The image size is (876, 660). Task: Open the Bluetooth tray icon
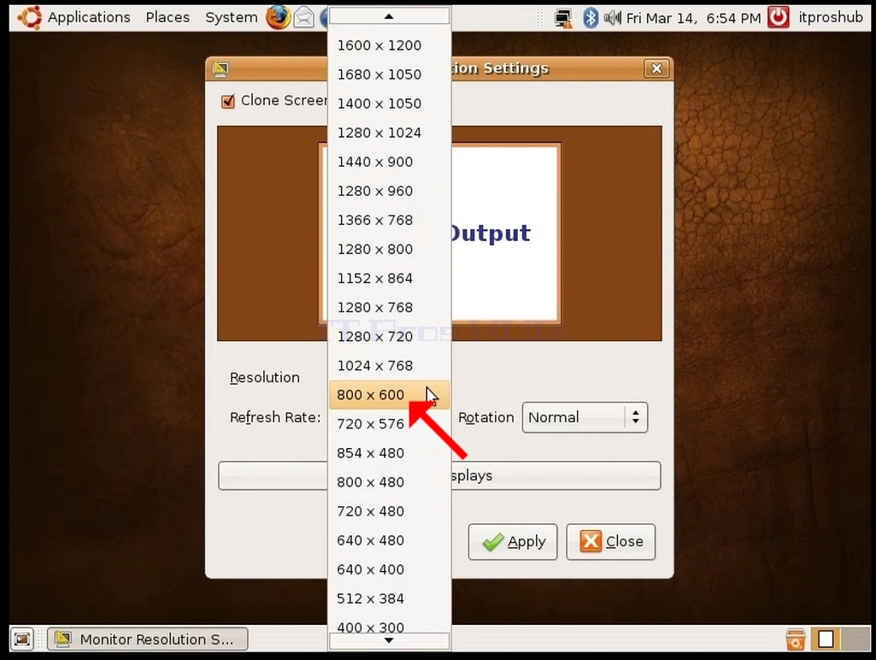(x=590, y=18)
